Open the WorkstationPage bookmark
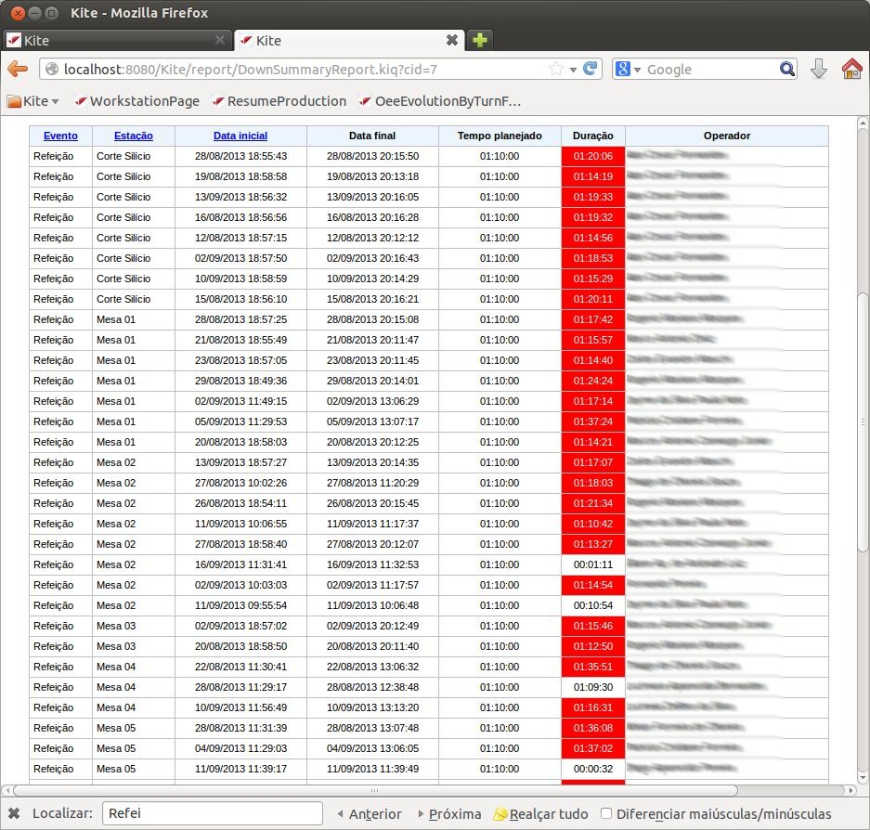This screenshot has width=870, height=830. click(x=137, y=101)
